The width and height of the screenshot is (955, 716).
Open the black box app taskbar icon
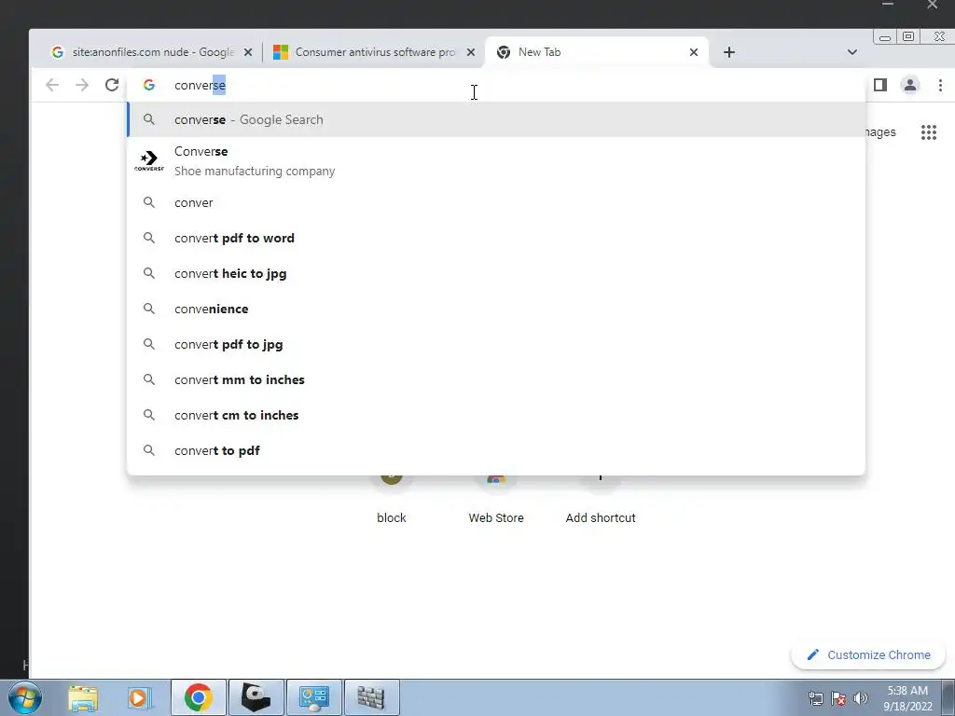click(x=256, y=697)
